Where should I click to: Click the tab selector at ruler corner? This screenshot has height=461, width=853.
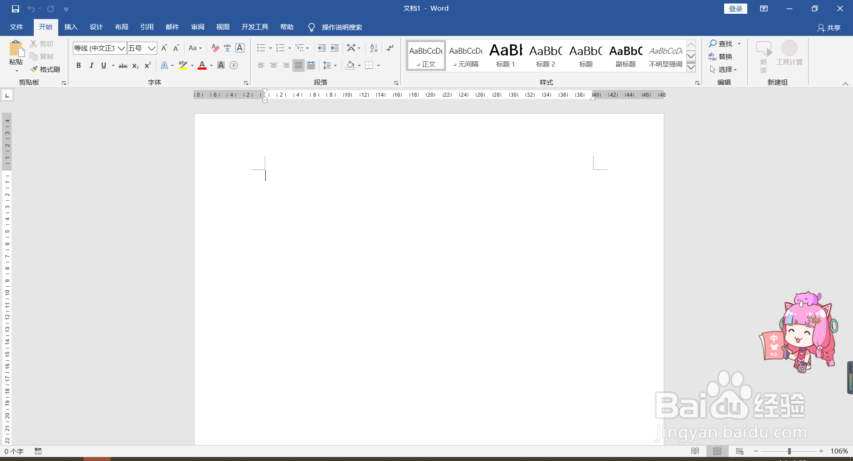tap(7, 95)
